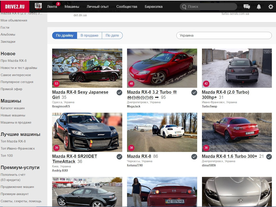The width and height of the screenshot is (276, 207).
Task: Open photo of woman beside red Mazda
Action: (162, 192)
